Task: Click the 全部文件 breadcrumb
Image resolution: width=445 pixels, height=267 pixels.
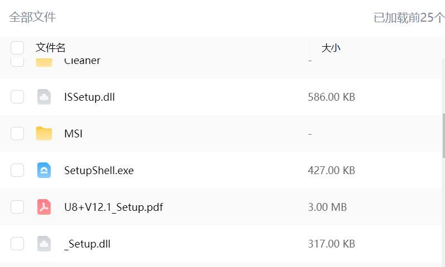Action: (x=32, y=17)
